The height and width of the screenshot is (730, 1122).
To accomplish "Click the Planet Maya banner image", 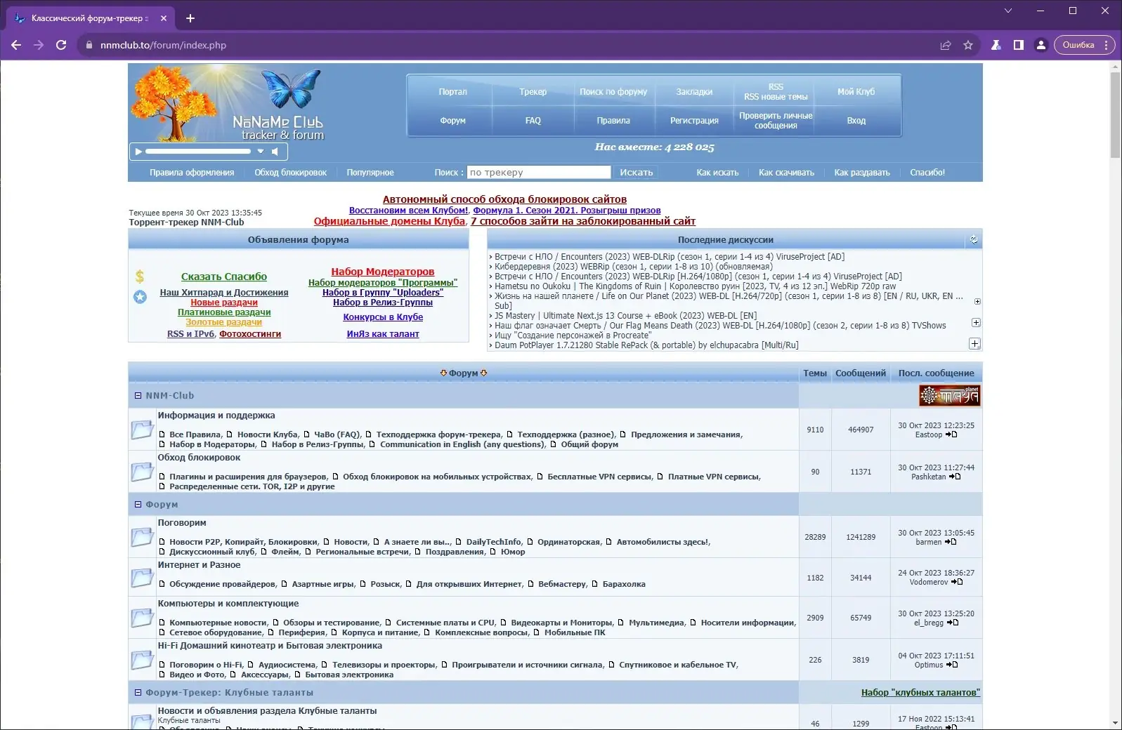I will pyautogui.click(x=950, y=396).
